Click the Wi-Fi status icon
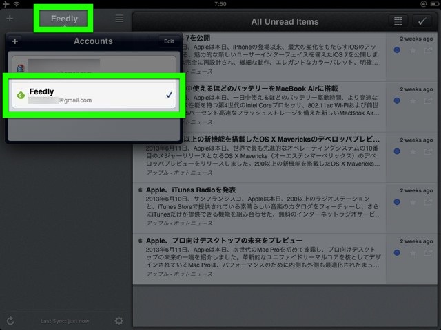 17,4
